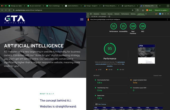
Task: Click the inspect element picker icon
Action: pyautogui.click(x=88, y=14)
